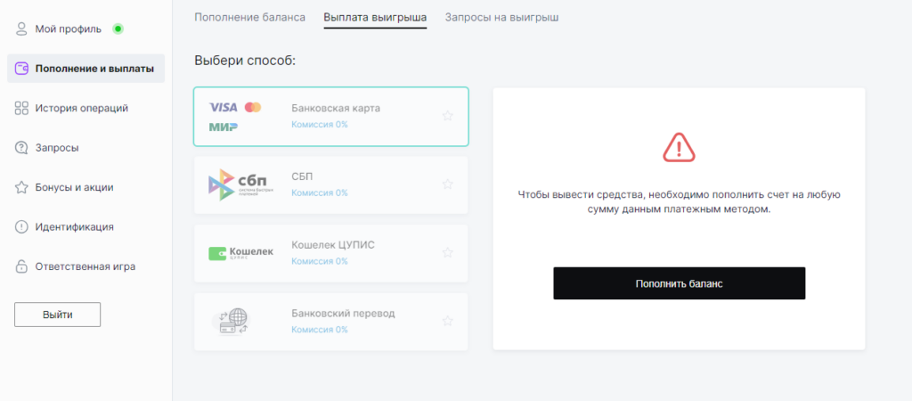Screen dimensions: 912x401
Task: Favorite СБП method with its star
Action: click(447, 184)
